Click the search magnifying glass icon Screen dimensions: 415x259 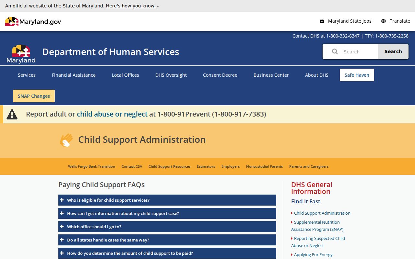(x=335, y=51)
